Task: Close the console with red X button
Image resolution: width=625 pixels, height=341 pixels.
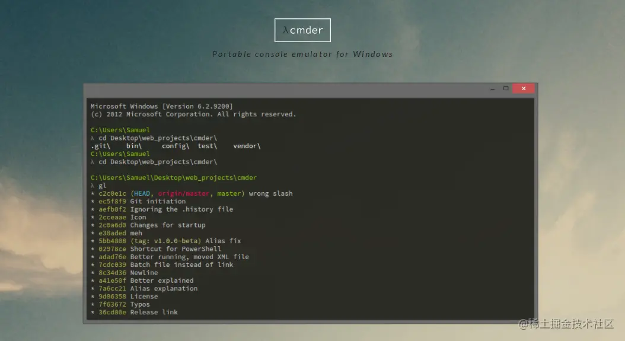Action: click(x=524, y=88)
